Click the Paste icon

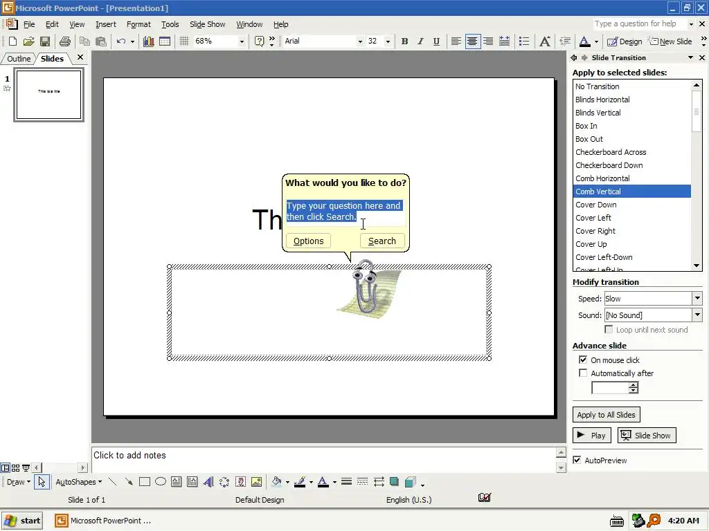point(101,41)
